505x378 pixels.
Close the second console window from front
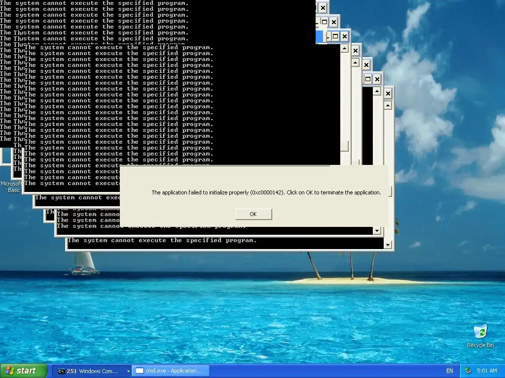377,79
